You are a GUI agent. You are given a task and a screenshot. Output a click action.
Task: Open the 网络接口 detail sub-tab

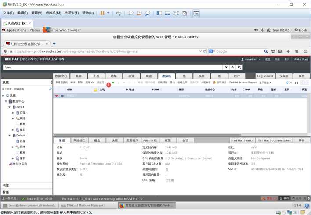[80, 140]
